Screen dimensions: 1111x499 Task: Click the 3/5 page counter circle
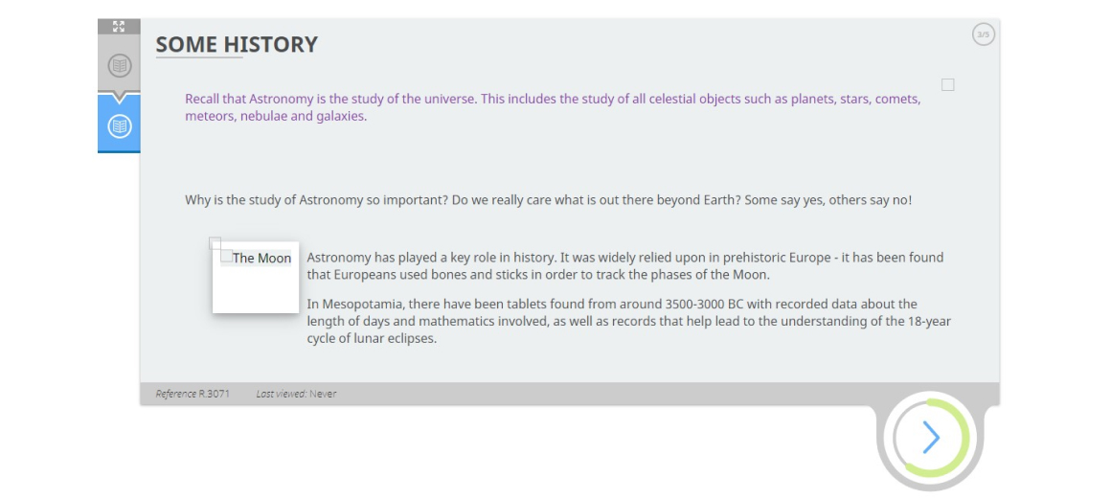coord(983,34)
